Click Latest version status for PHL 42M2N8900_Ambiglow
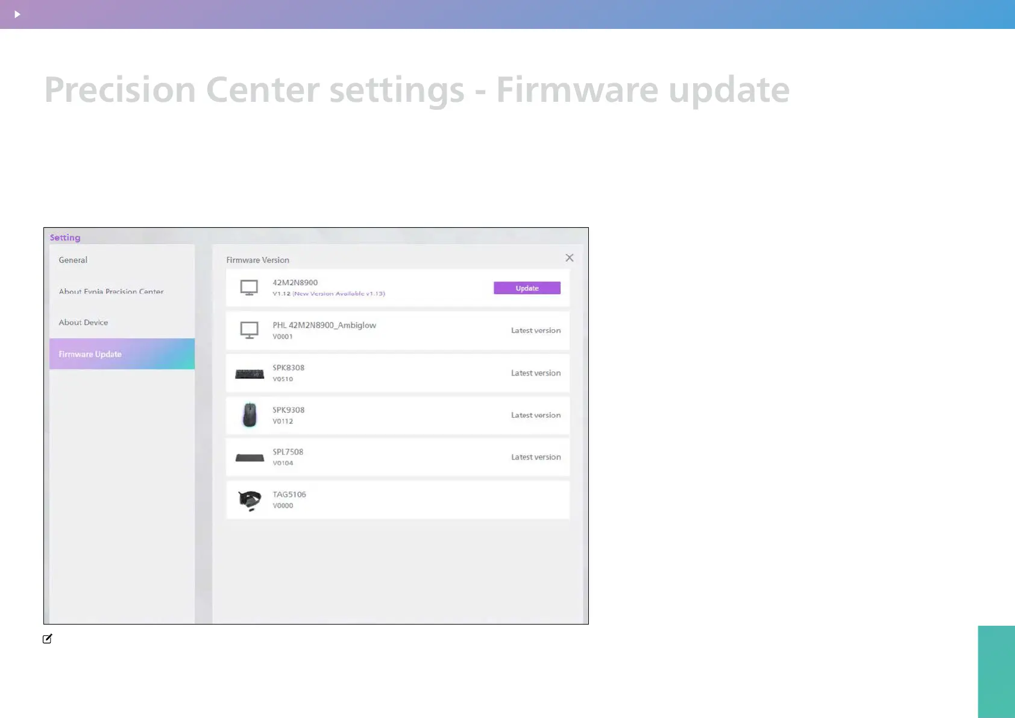1015x718 pixels. coord(535,330)
